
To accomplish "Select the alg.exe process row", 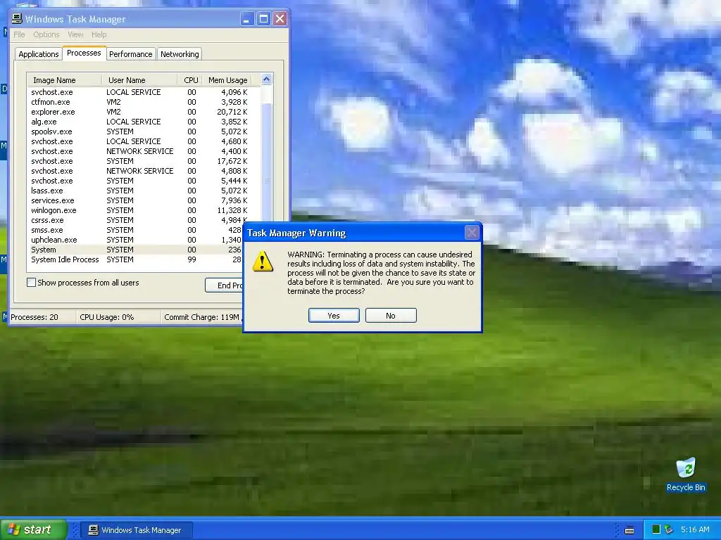I will click(144, 122).
